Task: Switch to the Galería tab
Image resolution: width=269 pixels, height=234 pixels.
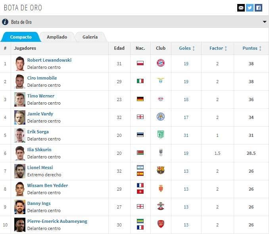Action: (90, 37)
